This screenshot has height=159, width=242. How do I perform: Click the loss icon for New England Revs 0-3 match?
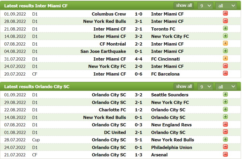pos(225,125)
